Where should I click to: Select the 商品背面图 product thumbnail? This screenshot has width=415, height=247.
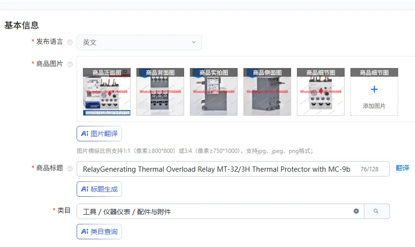[x=160, y=92]
